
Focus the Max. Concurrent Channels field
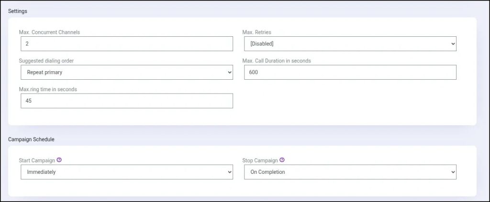point(127,44)
